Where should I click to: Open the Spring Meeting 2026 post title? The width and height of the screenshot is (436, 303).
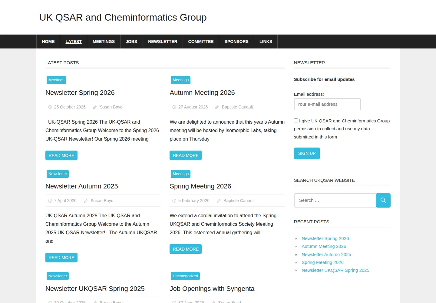click(x=200, y=186)
